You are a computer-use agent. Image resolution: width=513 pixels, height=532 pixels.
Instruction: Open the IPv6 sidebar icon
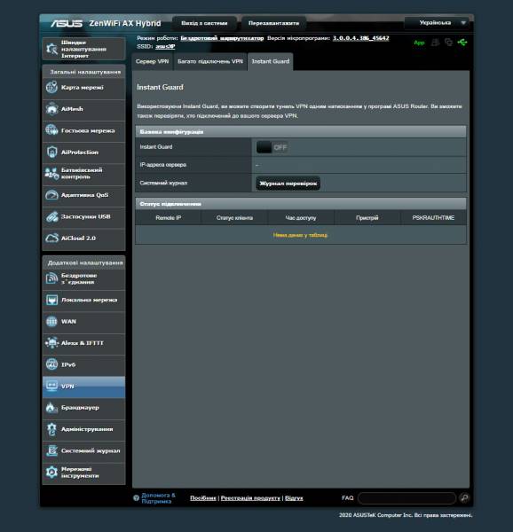point(52,364)
